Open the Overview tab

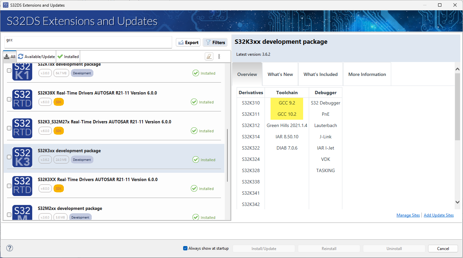(x=247, y=74)
